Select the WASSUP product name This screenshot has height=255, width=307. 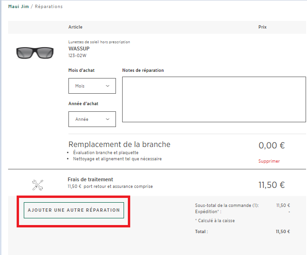(79, 49)
